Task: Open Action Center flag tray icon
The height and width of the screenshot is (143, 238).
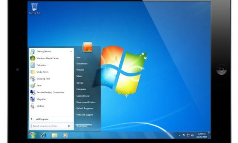Action: click(184, 135)
